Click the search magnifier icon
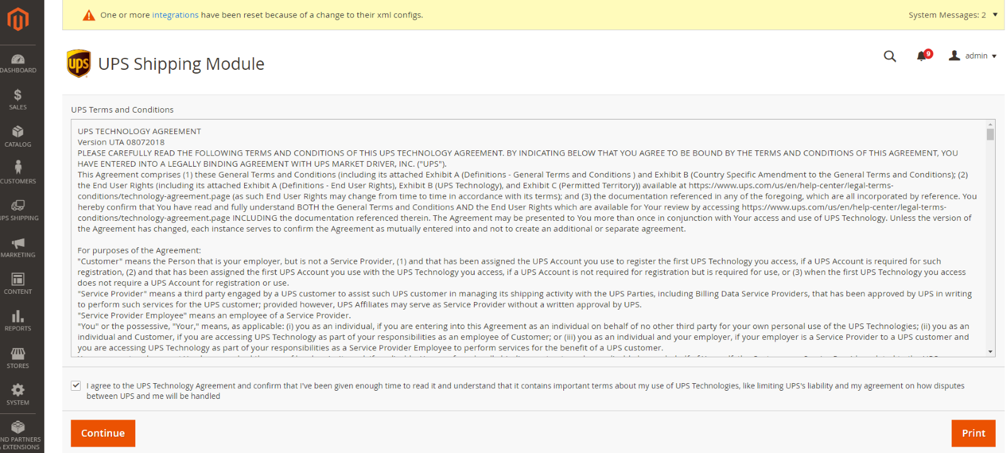 pos(890,56)
